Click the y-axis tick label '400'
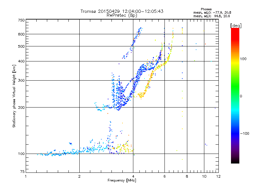The width and height of the screenshot is (257, 192). [21, 61]
